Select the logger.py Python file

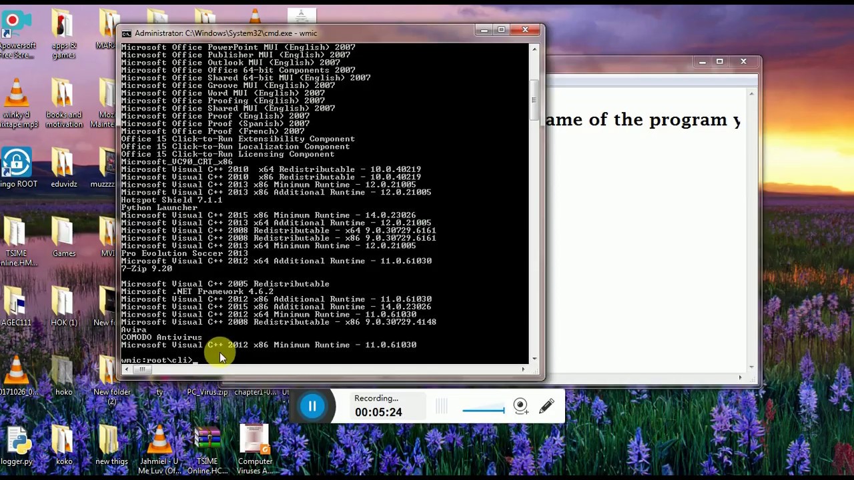click(x=17, y=446)
